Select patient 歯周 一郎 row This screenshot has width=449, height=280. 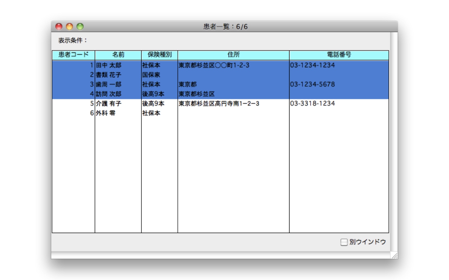tap(109, 85)
